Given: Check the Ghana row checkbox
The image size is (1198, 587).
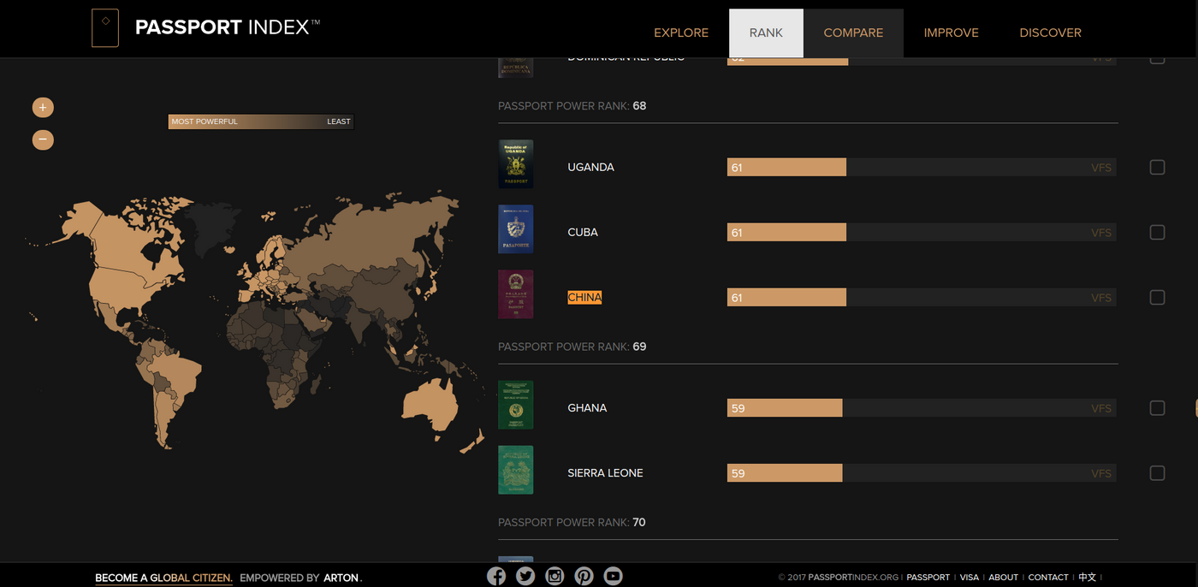Looking at the screenshot, I should coord(1157,408).
